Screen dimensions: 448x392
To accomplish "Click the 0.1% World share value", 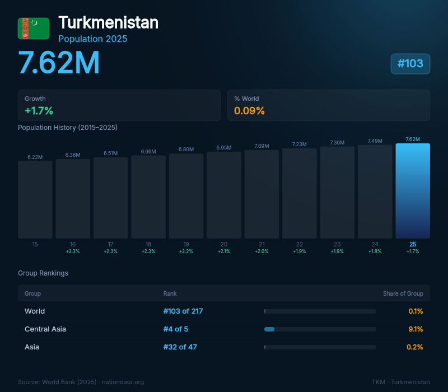I will coord(416,311).
